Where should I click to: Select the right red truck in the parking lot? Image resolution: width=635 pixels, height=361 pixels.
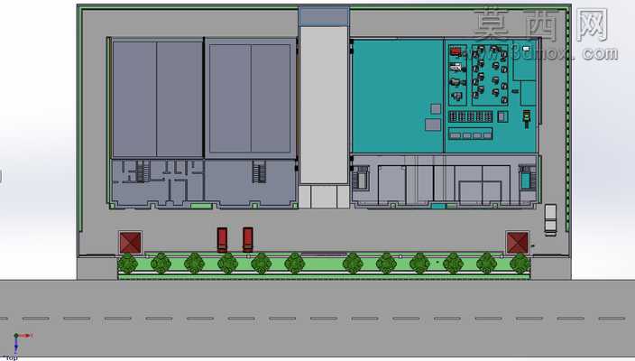pyautogui.click(x=248, y=239)
